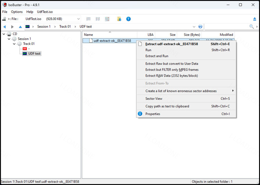Viewport: 260px width, 185px height.
Task: Switch to large icons view
Action: [107, 19]
